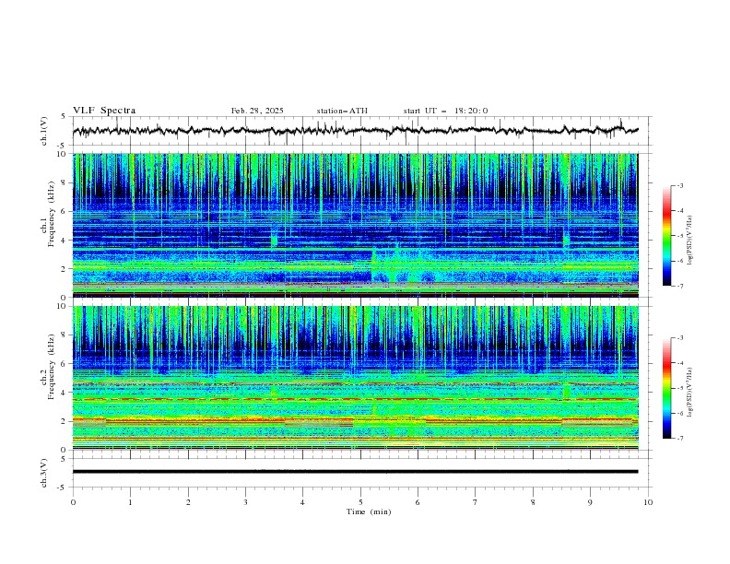Click the ch.3 flat voltage trace
730x564 pixels.
click(x=355, y=472)
